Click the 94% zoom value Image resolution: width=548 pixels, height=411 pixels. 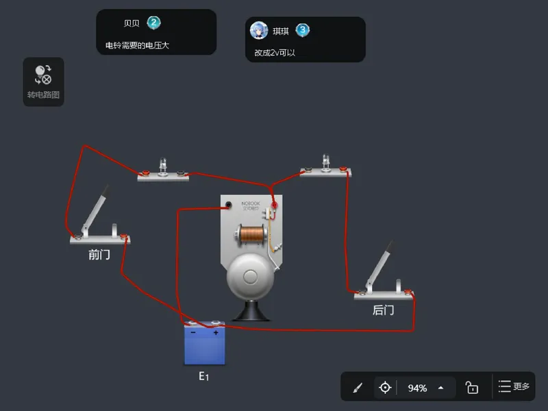417,388
